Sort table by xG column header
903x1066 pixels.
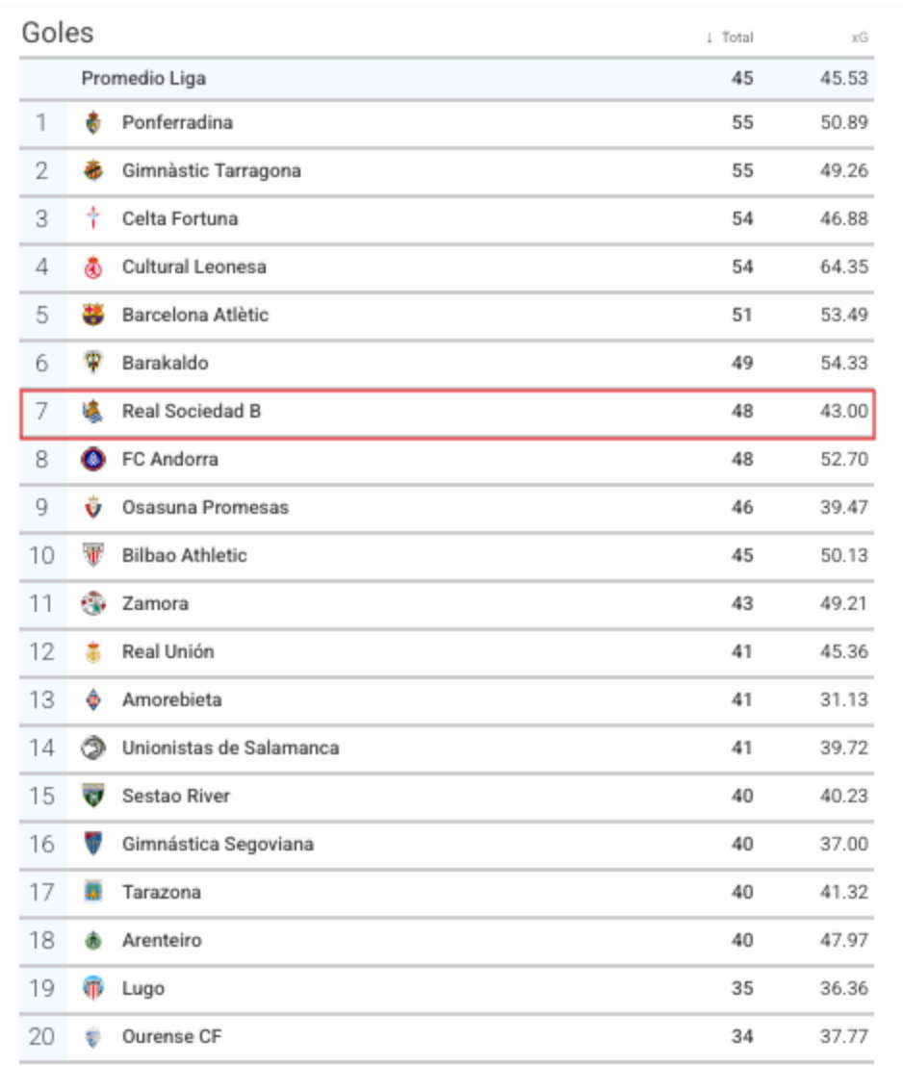[x=860, y=38]
